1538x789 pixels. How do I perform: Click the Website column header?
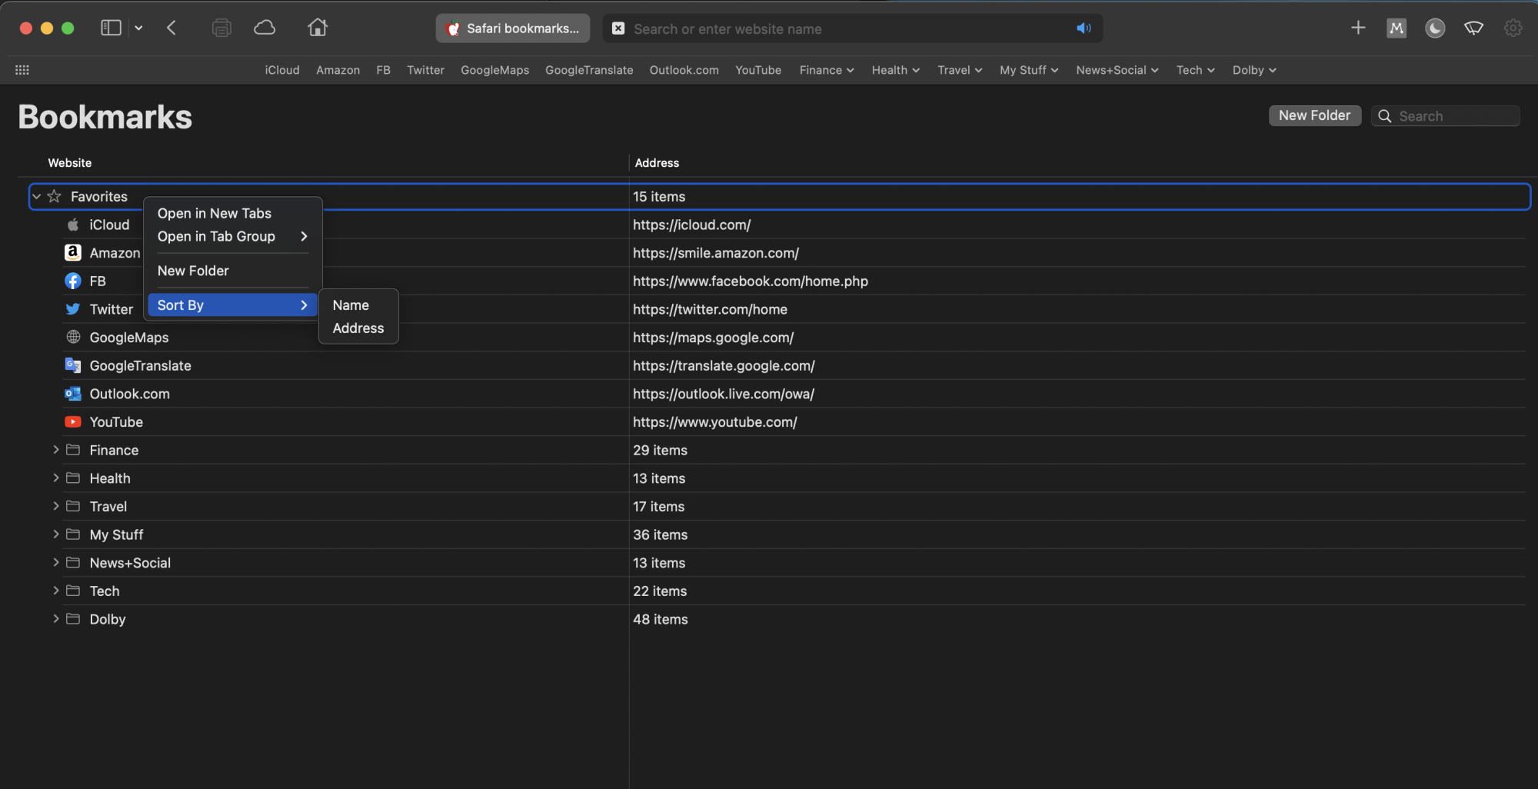(x=70, y=163)
